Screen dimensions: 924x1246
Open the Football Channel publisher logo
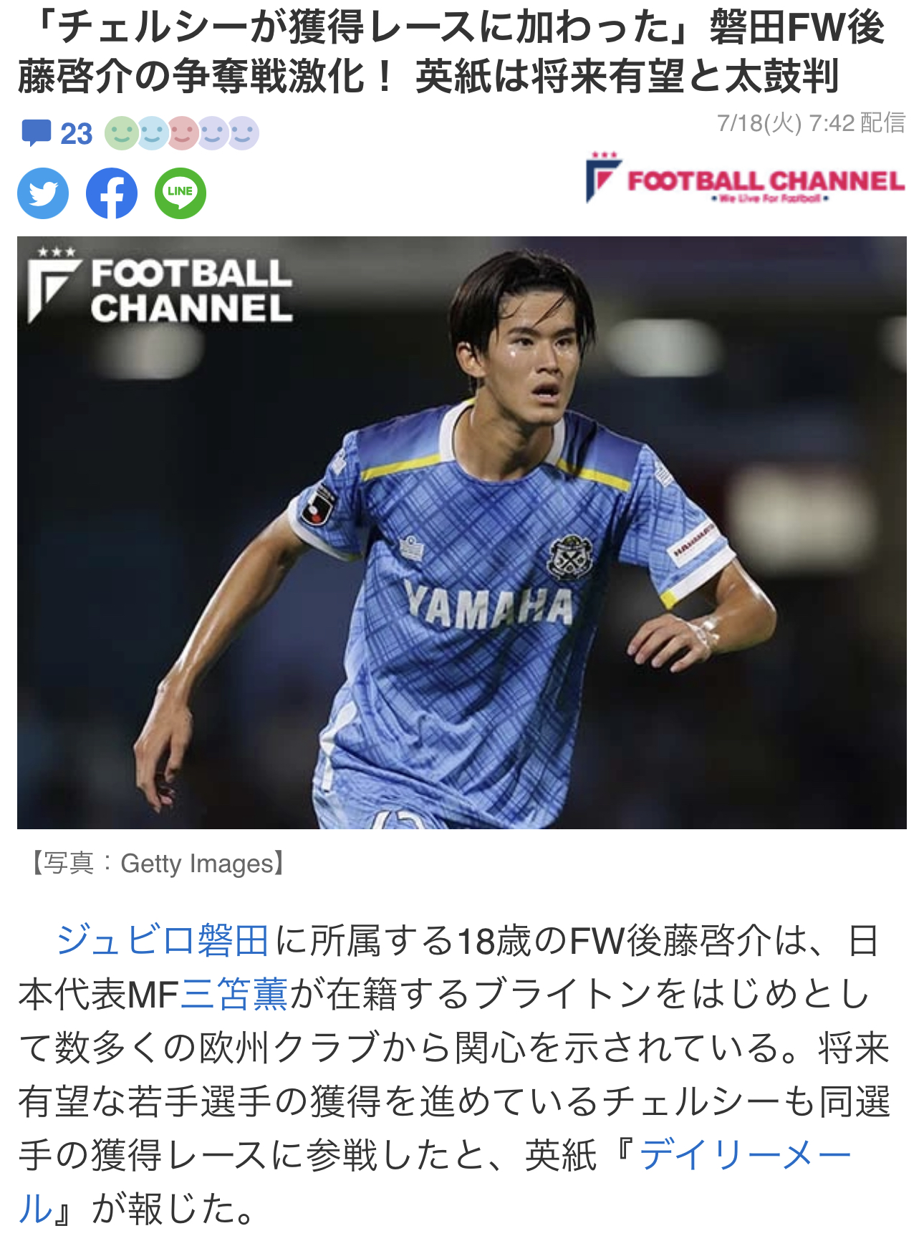(x=745, y=178)
